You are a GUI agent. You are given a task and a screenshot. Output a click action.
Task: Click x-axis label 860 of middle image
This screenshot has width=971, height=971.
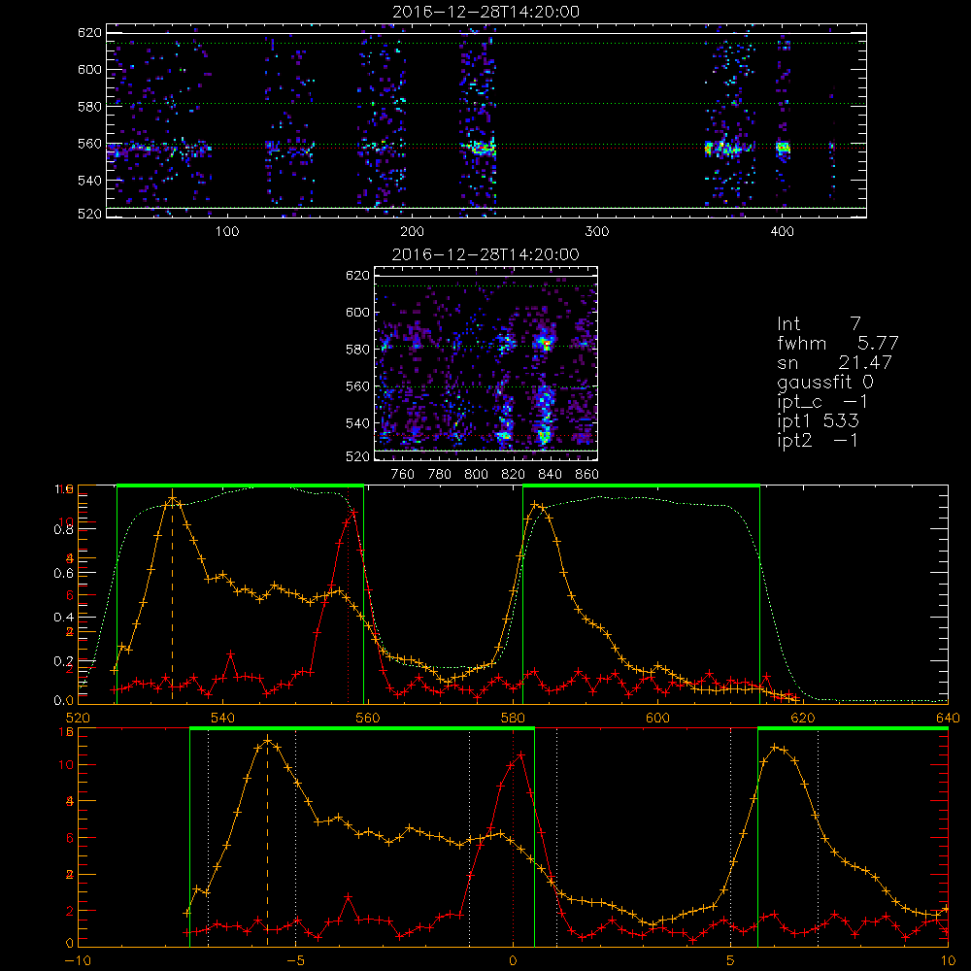click(x=587, y=475)
